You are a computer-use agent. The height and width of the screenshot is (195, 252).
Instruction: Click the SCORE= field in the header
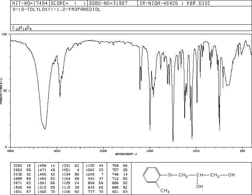(68, 3)
